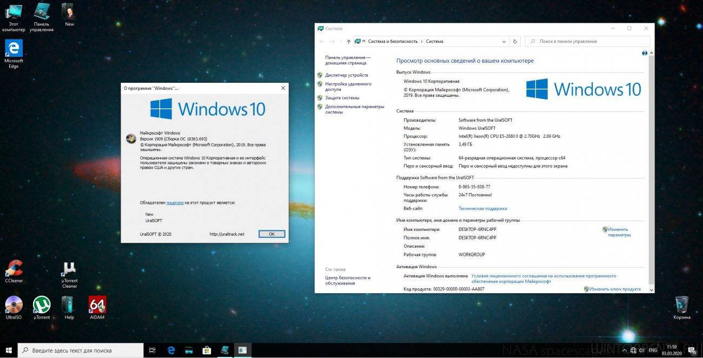Click the 3,49 ГБ memory value

tap(466, 144)
